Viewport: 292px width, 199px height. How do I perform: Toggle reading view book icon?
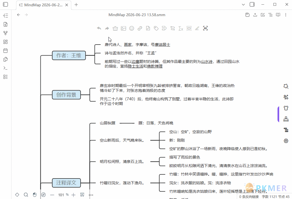point(278,15)
